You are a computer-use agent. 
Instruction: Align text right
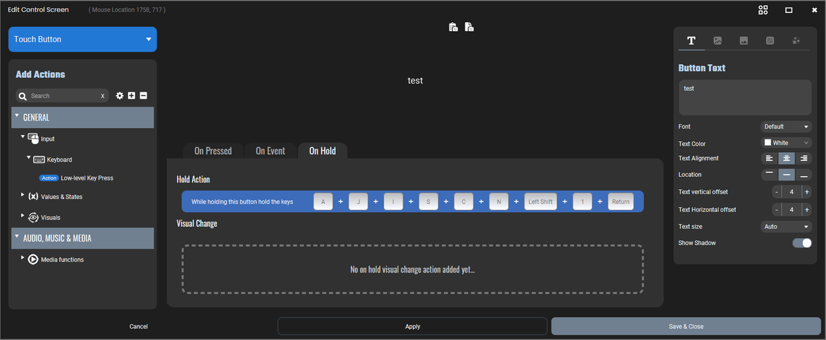tap(803, 158)
